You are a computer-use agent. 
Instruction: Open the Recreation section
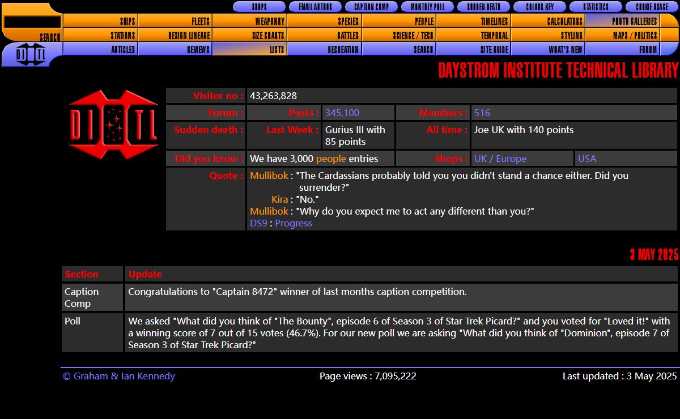tap(324, 49)
